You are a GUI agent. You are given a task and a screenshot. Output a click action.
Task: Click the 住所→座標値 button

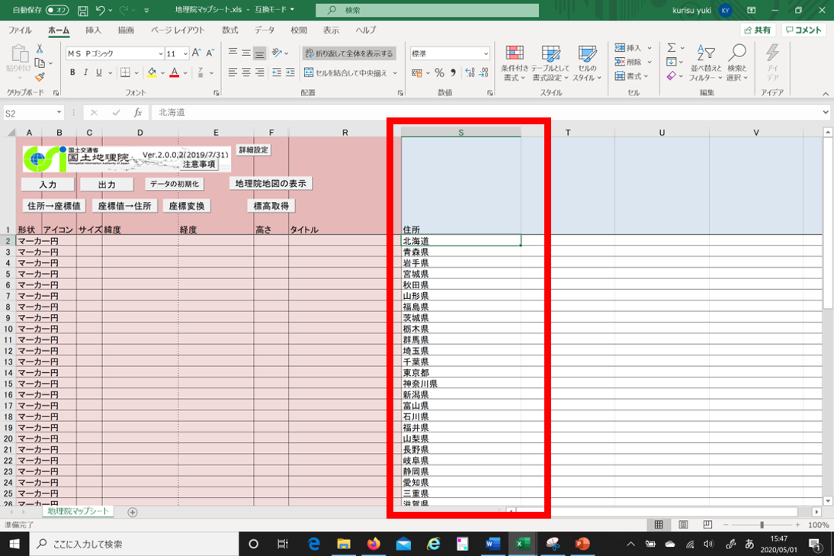point(53,206)
